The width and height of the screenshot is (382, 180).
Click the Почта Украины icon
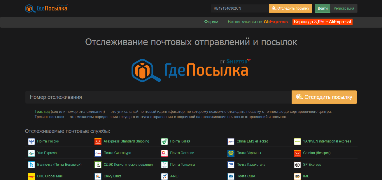[231, 153]
